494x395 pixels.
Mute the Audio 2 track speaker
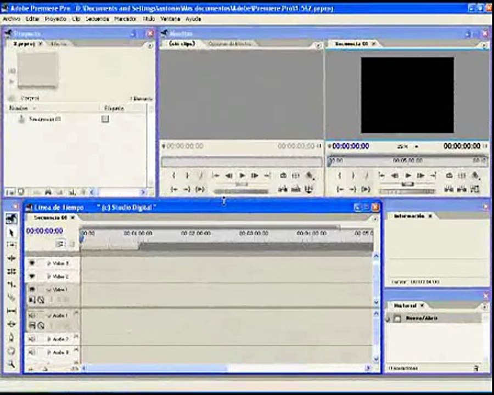tap(31, 339)
